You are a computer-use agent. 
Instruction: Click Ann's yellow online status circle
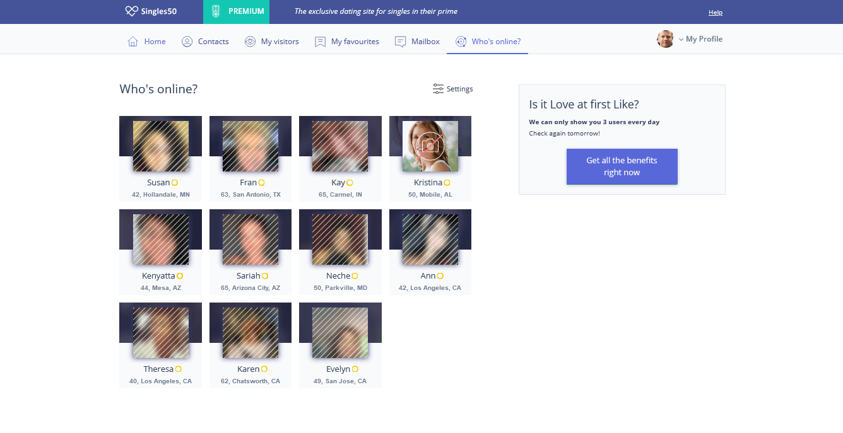pyautogui.click(x=440, y=276)
